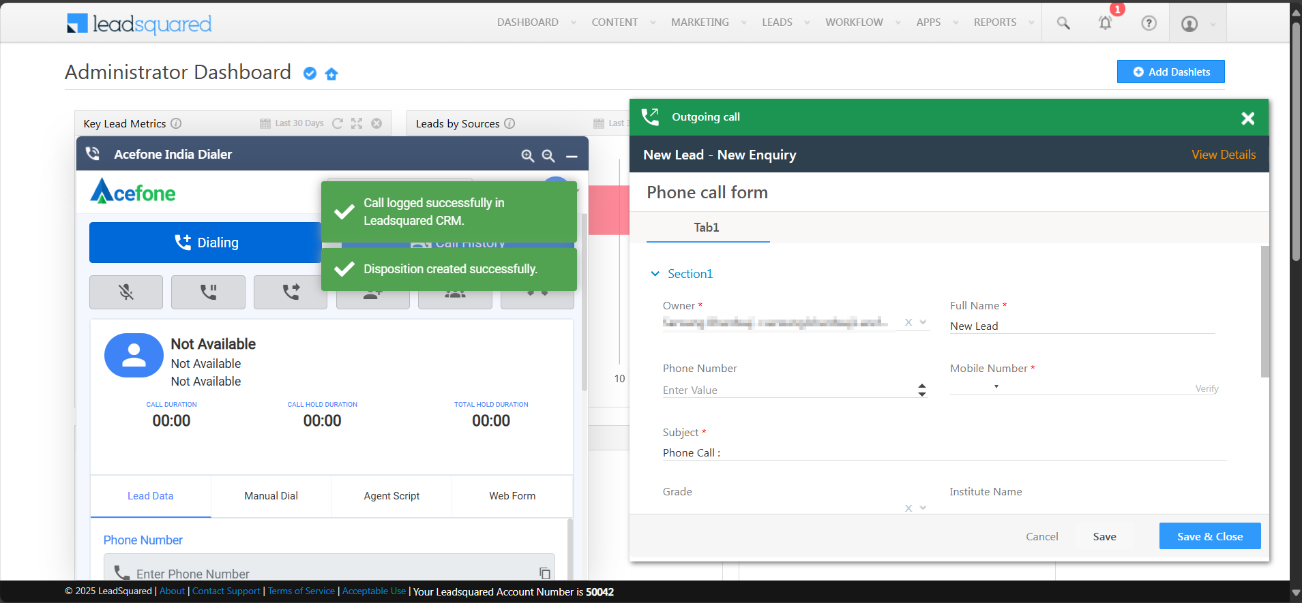The width and height of the screenshot is (1302, 603).
Task: Switch to Tab1 in phone call form
Action: [x=707, y=228]
